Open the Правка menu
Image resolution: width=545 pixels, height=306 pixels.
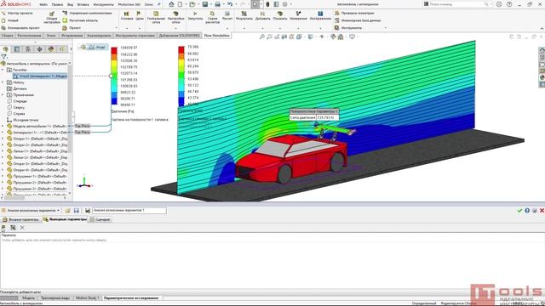coord(57,5)
